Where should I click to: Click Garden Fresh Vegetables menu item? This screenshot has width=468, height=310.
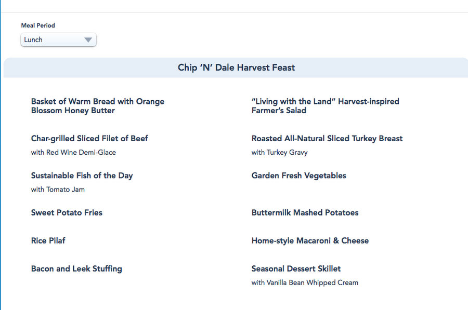(x=298, y=176)
